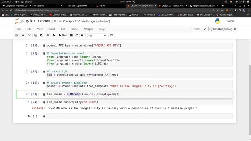Run the In [24] llm_chain.run cell icon

click(x=44, y=102)
